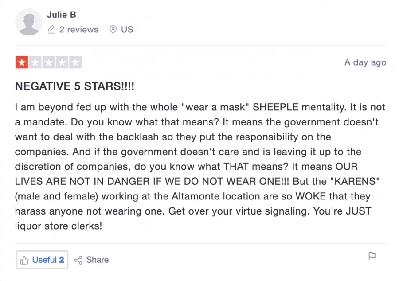Click the 'A day ago' timestamp
Viewport: 399px width, 281px height.
click(365, 62)
